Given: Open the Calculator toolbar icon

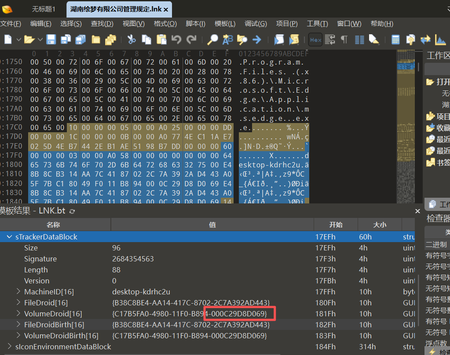Looking at the screenshot, I should pos(395,40).
